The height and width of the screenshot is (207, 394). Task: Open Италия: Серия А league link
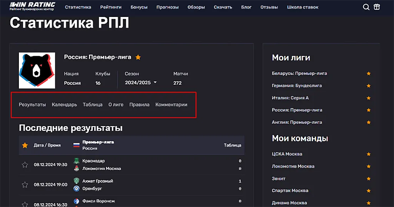[290, 98]
